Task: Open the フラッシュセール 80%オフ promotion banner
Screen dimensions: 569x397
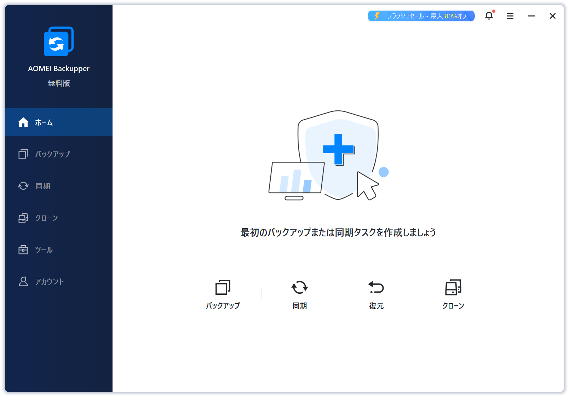Action: coord(421,16)
